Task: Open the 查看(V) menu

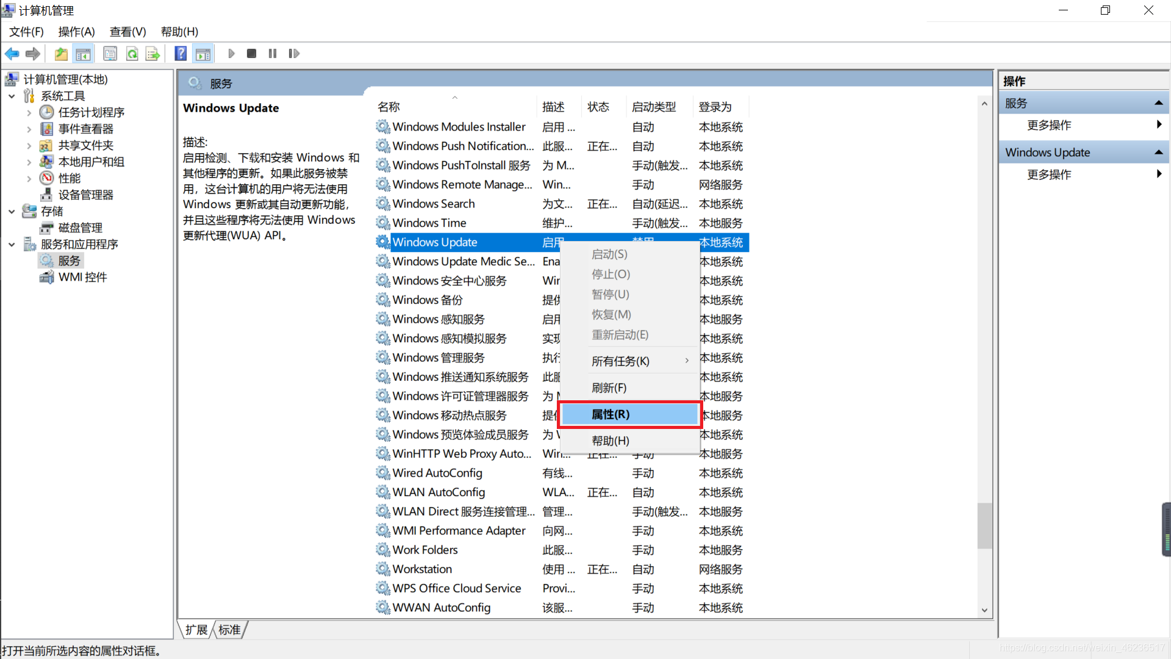Action: (127, 32)
